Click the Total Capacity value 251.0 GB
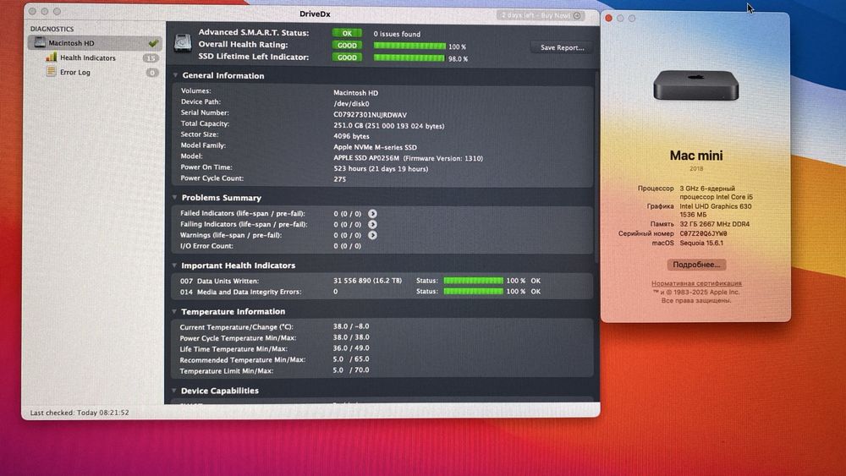This screenshot has width=846, height=476. coord(389,126)
